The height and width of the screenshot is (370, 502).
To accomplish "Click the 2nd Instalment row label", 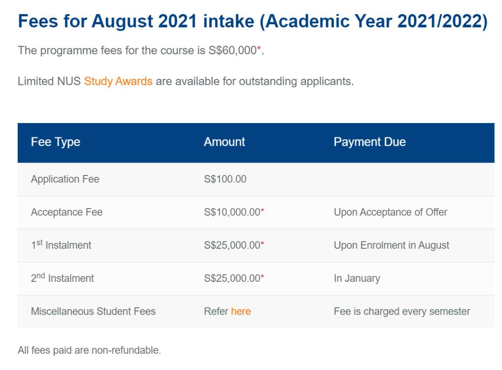I will 62,278.
